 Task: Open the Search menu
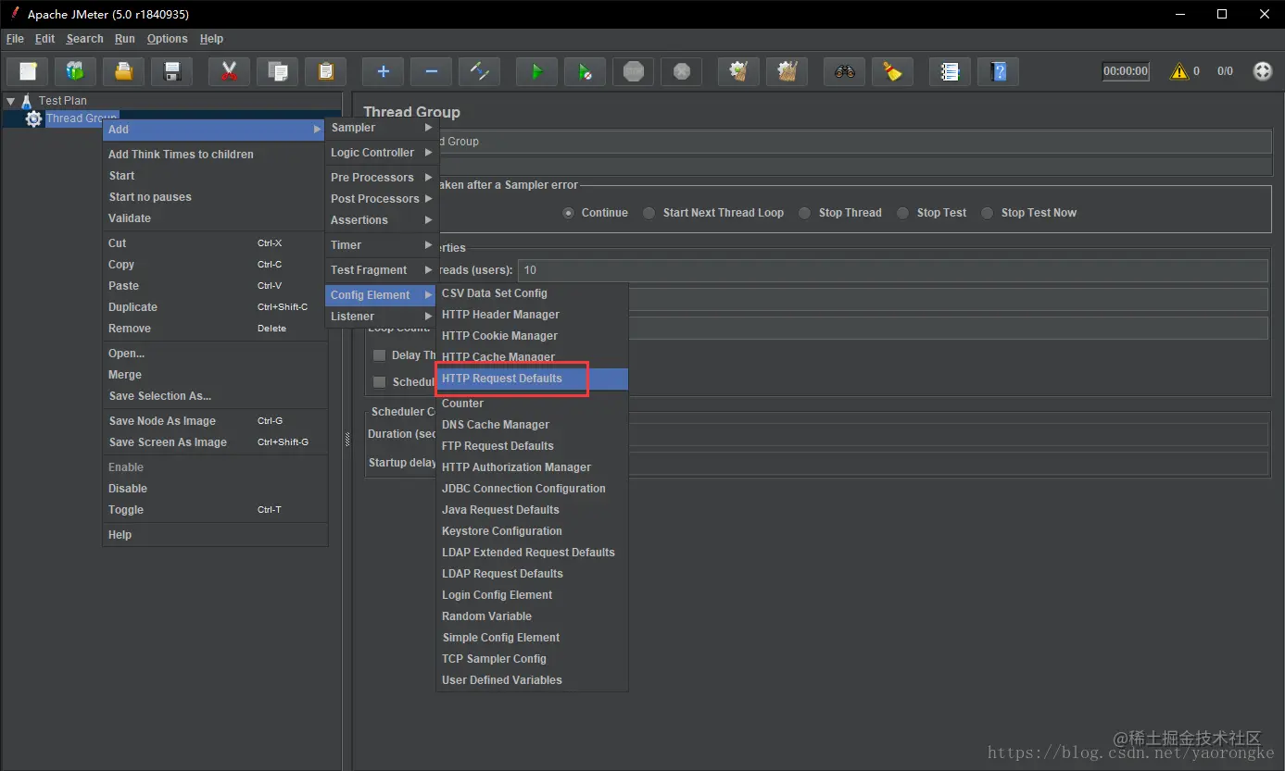point(84,39)
